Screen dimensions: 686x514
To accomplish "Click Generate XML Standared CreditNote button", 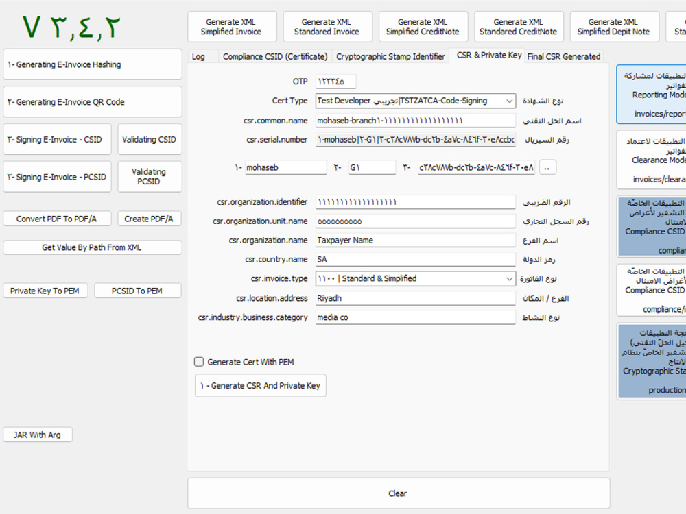I will click(x=519, y=27).
